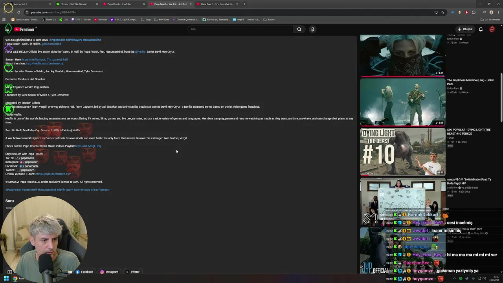Image resolution: width=503 pixels, height=283 pixels.
Task: Open the netflixmusic.ffm.to stream link
Action: click(x=45, y=59)
